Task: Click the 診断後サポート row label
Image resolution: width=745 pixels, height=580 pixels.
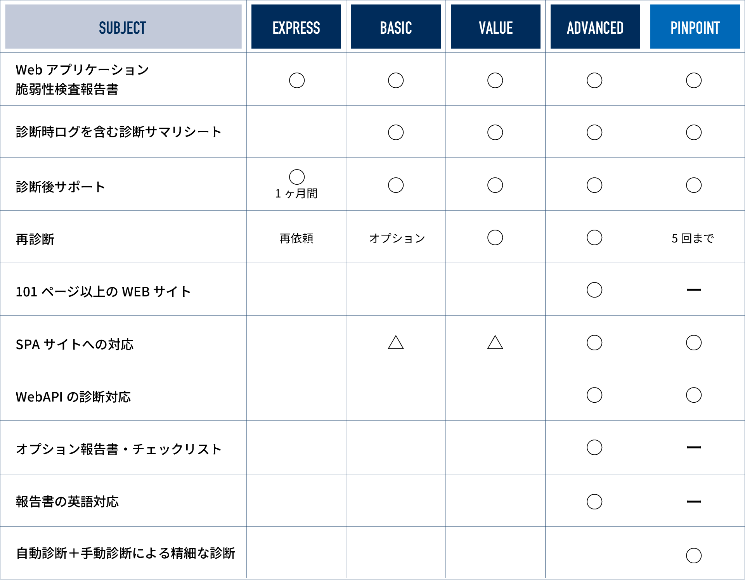Action: coord(61,187)
